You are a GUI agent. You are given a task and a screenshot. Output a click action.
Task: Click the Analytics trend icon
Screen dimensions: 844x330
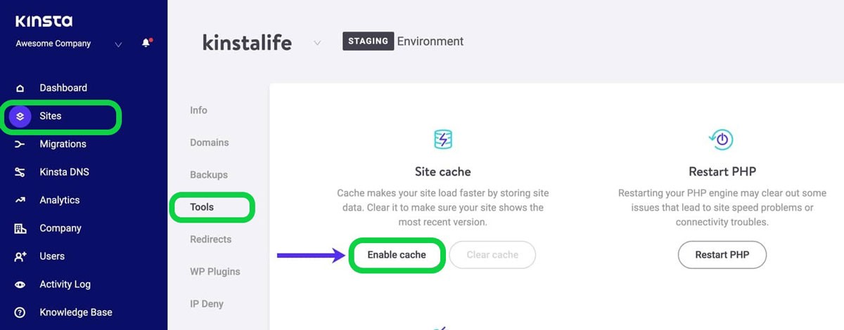click(20, 201)
